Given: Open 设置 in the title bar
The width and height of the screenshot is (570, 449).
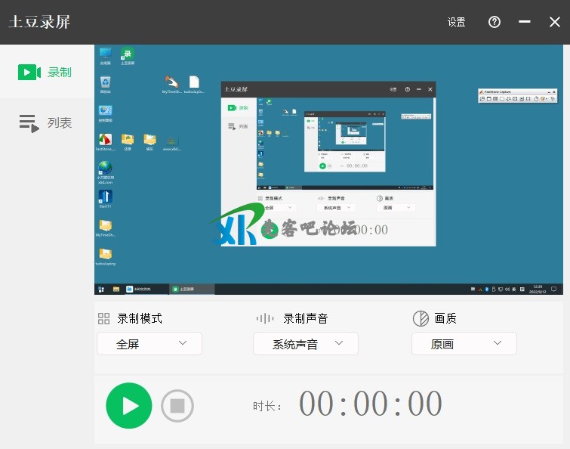Looking at the screenshot, I should click(x=456, y=23).
